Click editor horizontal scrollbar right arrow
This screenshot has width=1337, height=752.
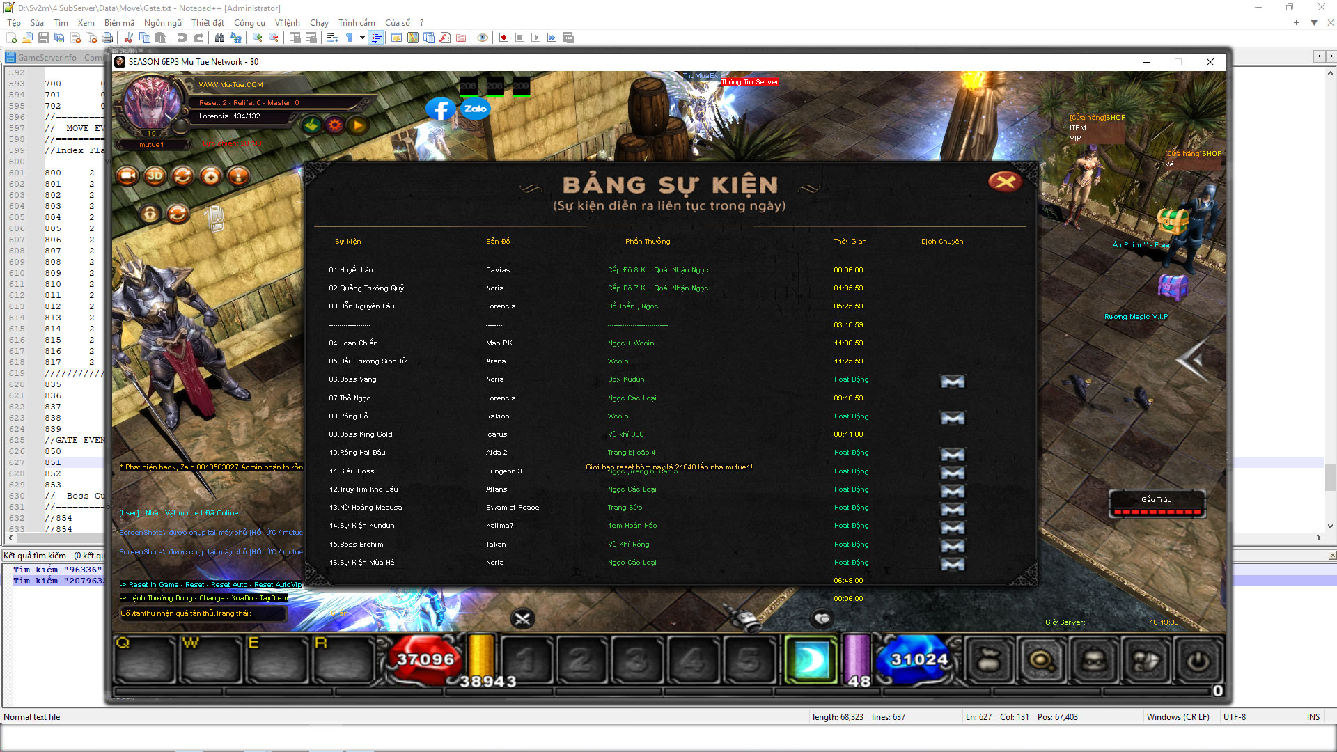point(1319,538)
